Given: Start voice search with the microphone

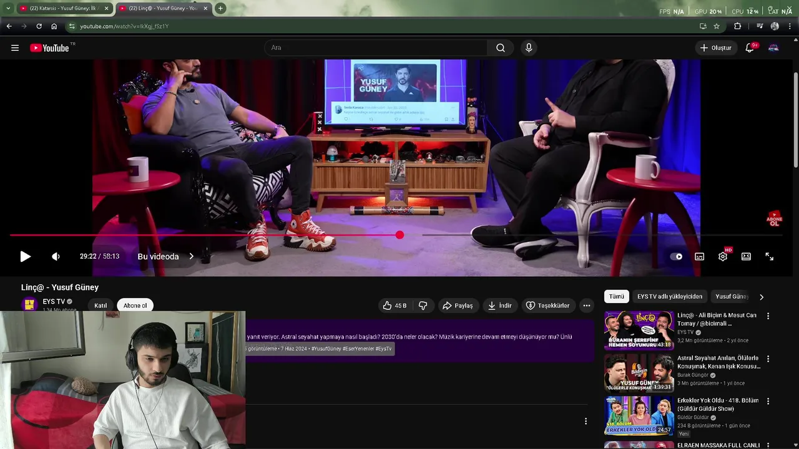Looking at the screenshot, I should pyautogui.click(x=529, y=48).
